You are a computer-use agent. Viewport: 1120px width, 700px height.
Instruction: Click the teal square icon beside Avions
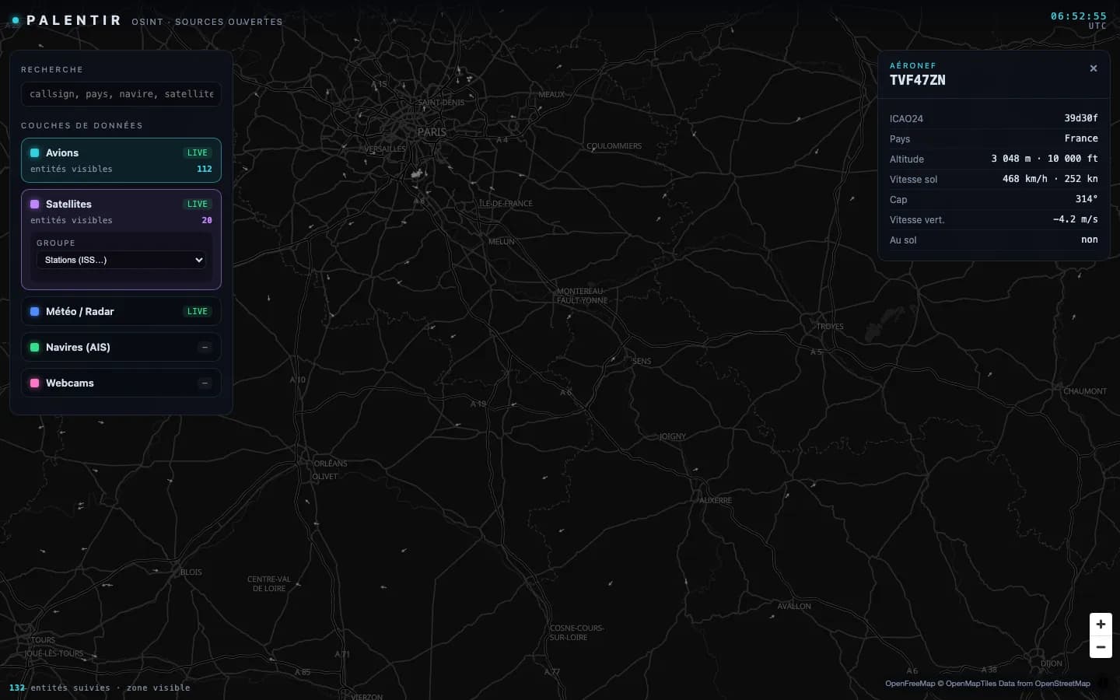pyautogui.click(x=35, y=153)
